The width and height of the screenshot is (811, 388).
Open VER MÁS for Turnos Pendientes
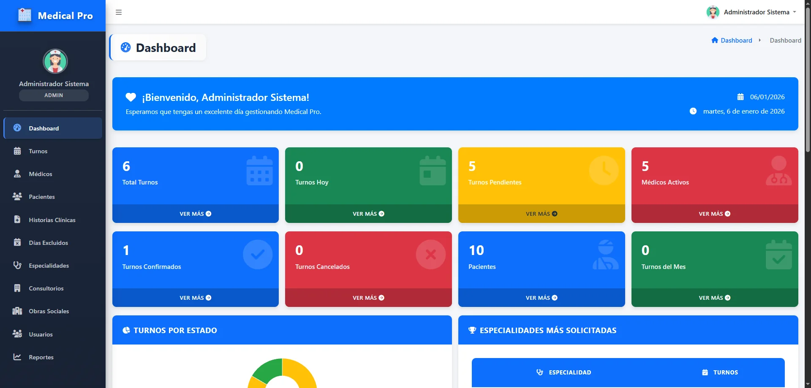coord(542,214)
